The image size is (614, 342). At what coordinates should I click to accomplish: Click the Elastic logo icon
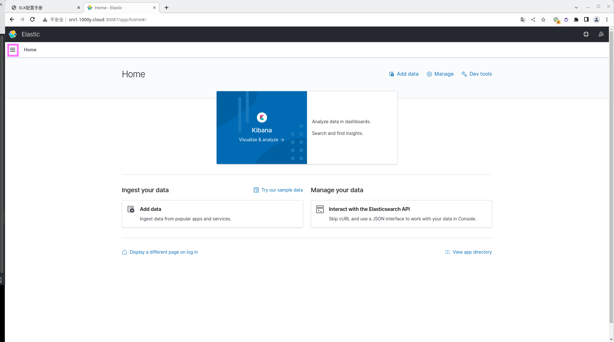[13, 34]
